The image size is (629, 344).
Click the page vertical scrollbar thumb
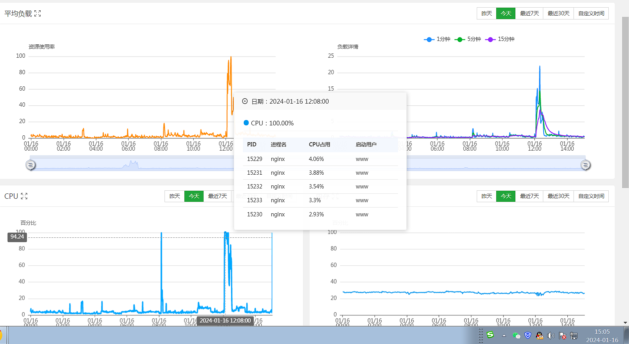[625, 102]
